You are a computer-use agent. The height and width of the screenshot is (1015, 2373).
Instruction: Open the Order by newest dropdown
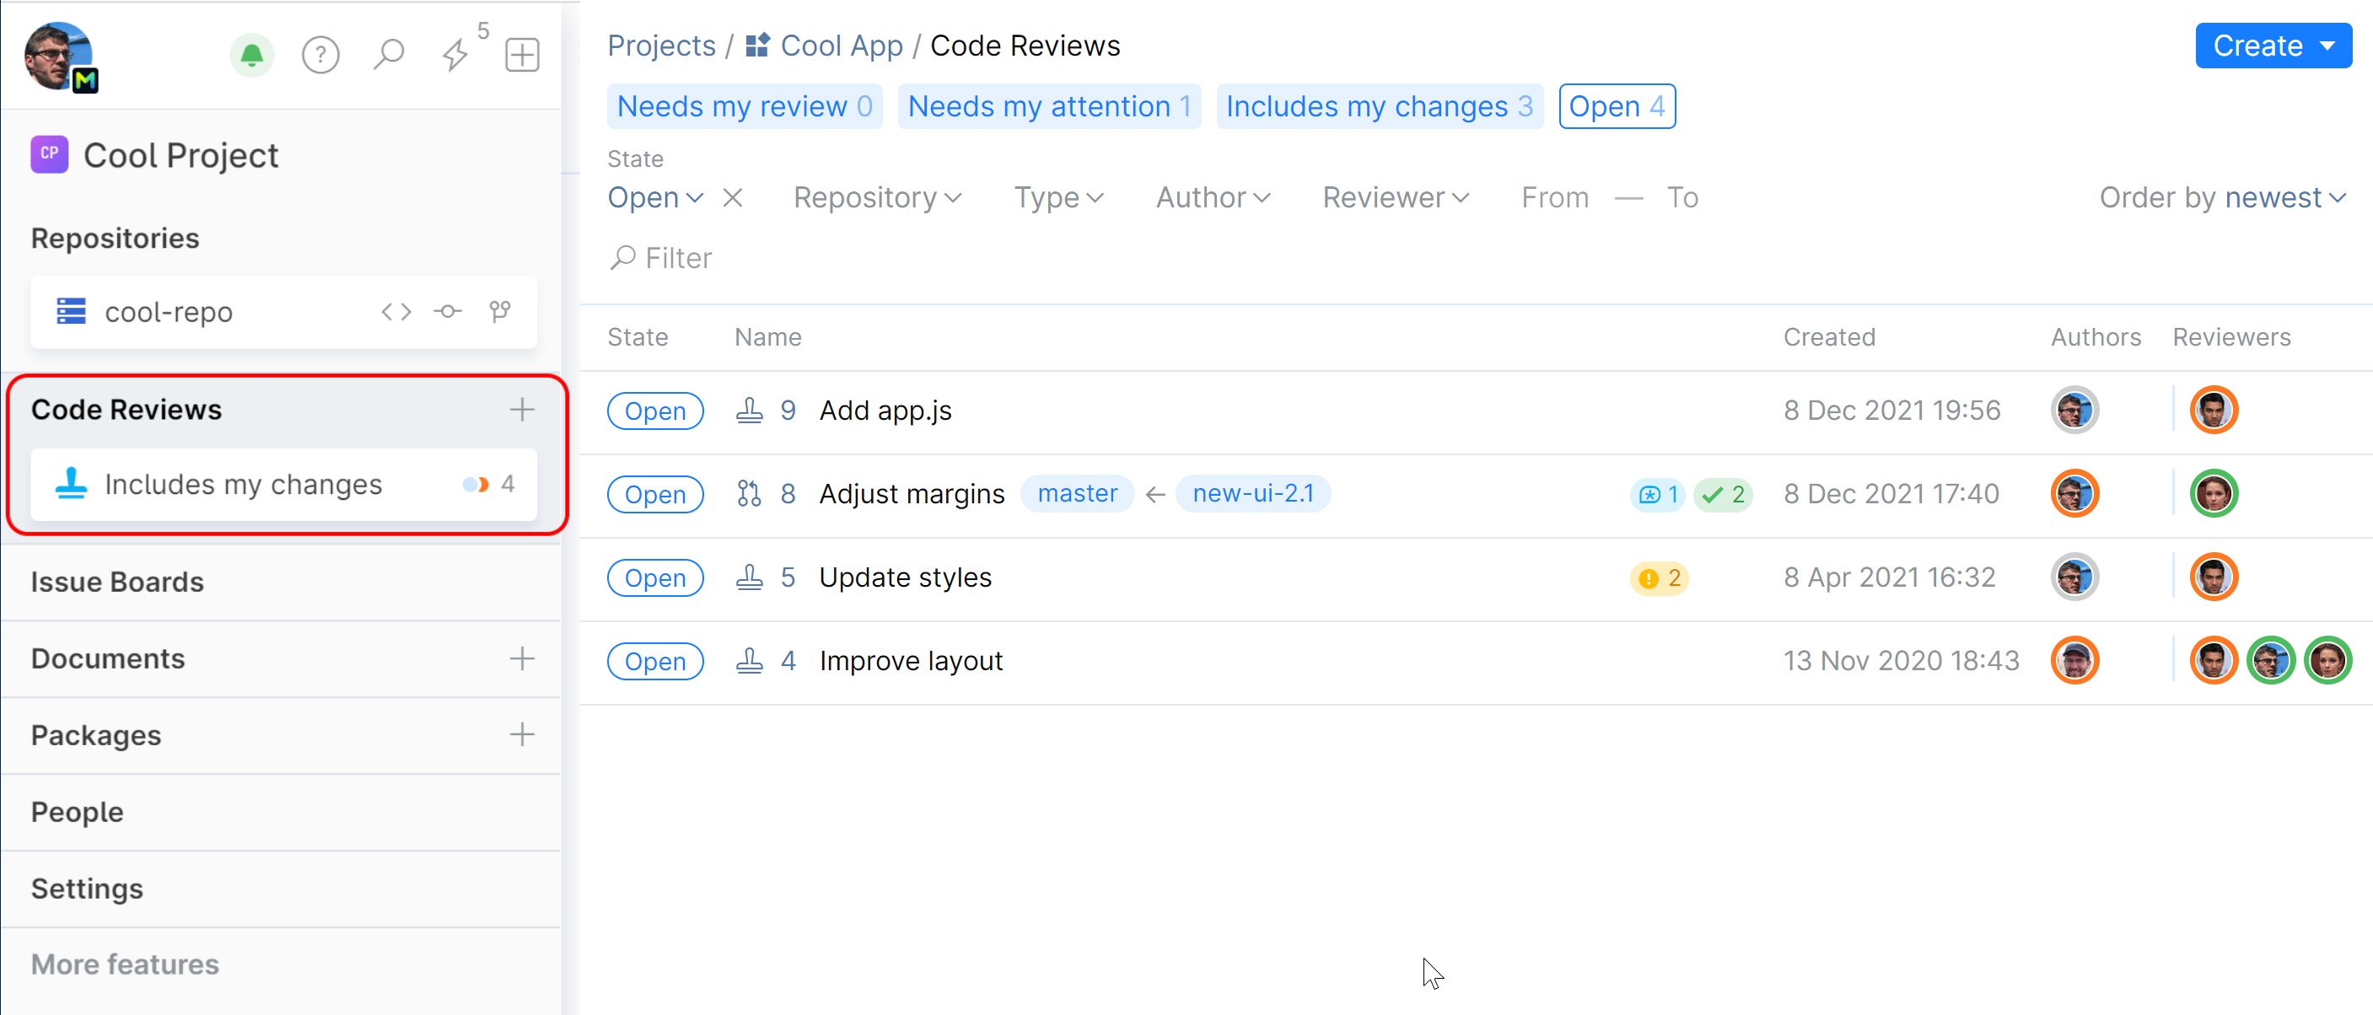[x=2221, y=198]
